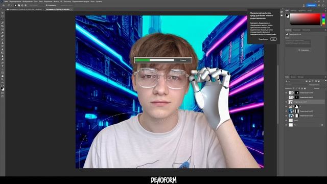Select the Brush tool
Screen dimensions: 327x184
tap(3, 39)
